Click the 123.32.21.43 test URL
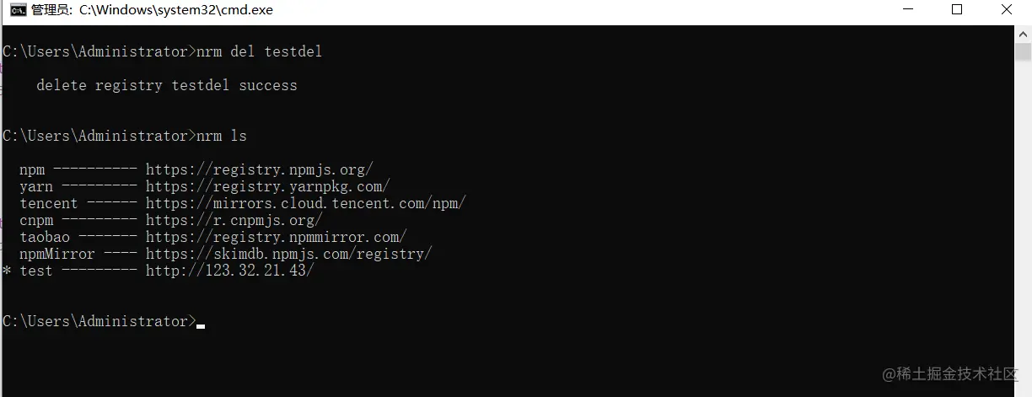Screen dimensions: 1032x397 point(229,271)
